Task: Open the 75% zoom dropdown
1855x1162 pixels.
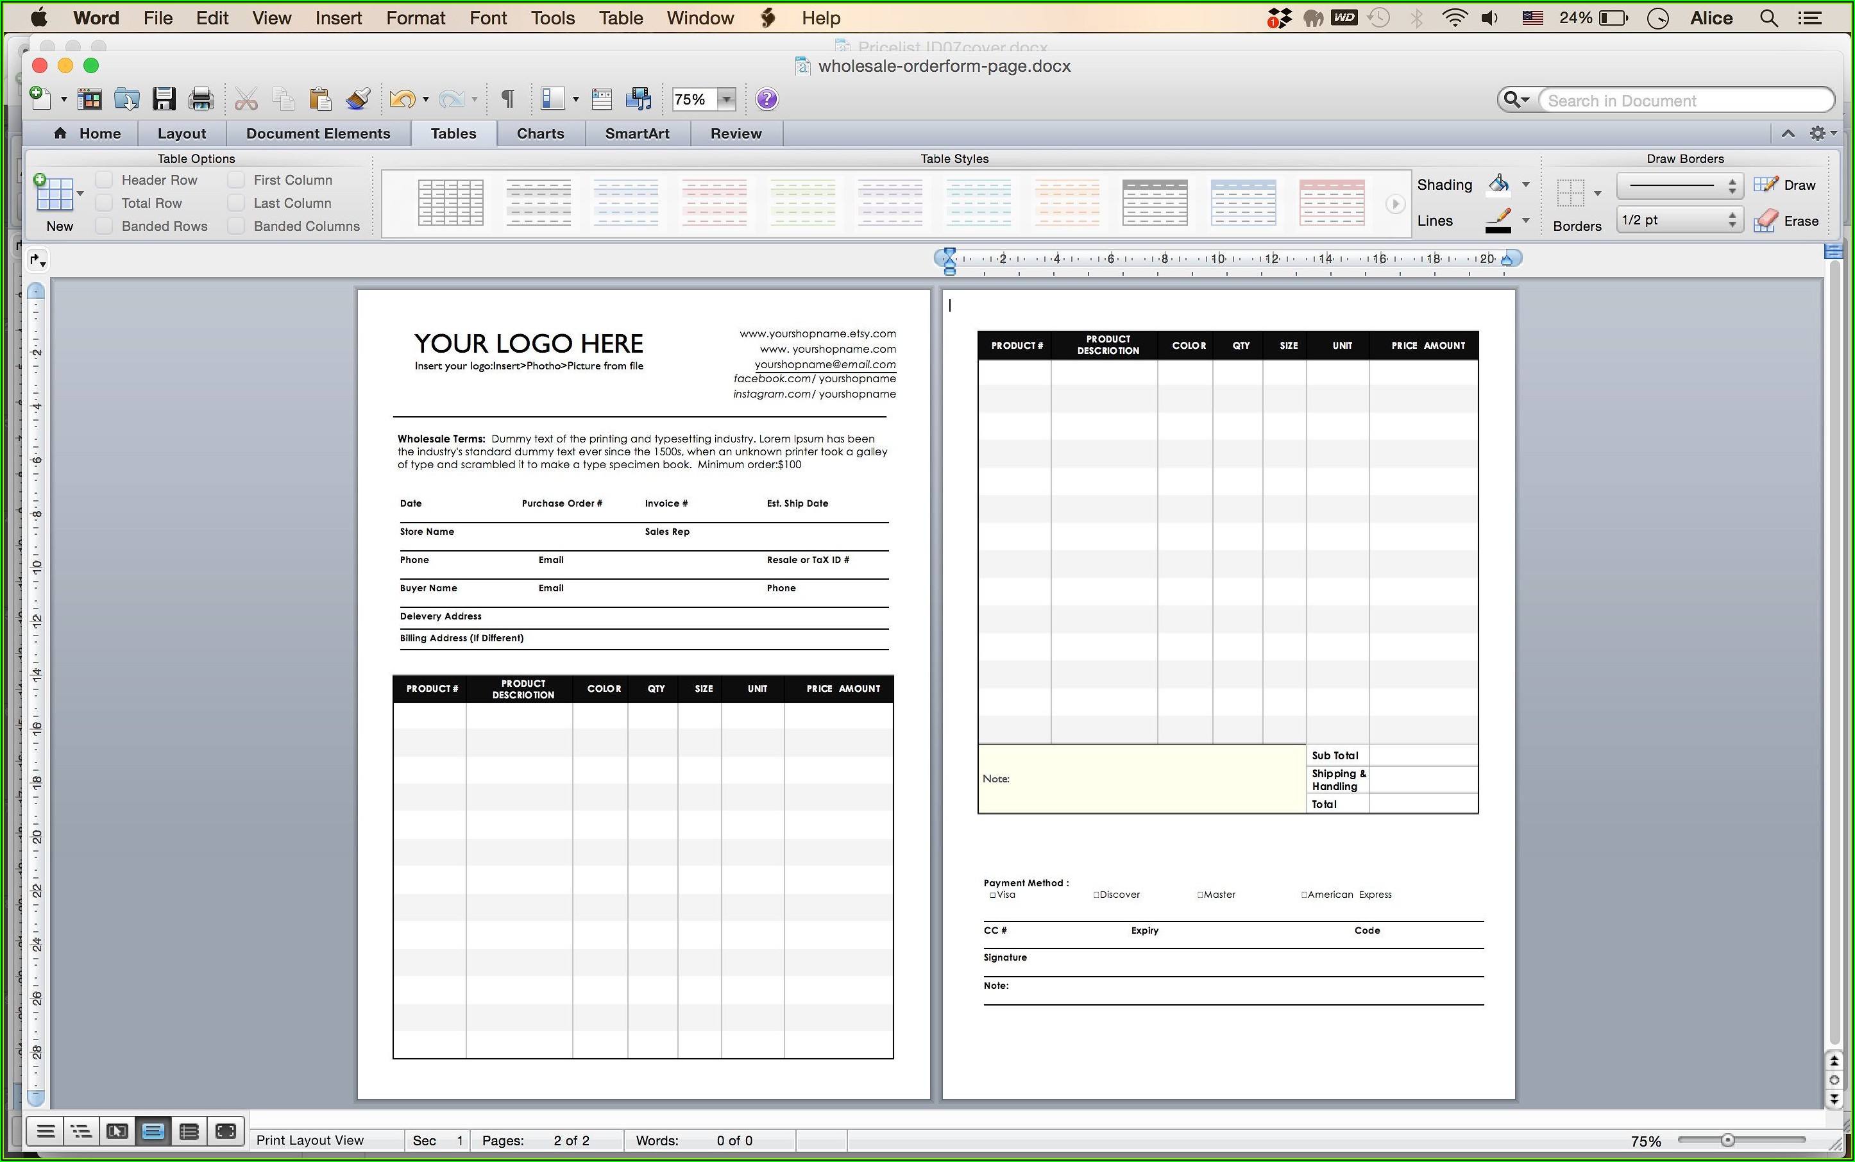Action: tap(725, 99)
